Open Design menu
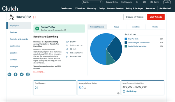This screenshot has width=175, height=102. pyautogui.click(x=102, y=8)
